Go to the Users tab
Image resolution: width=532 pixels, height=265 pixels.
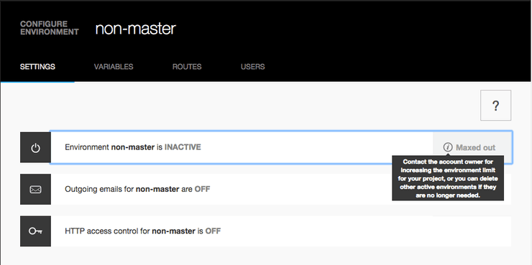[253, 67]
